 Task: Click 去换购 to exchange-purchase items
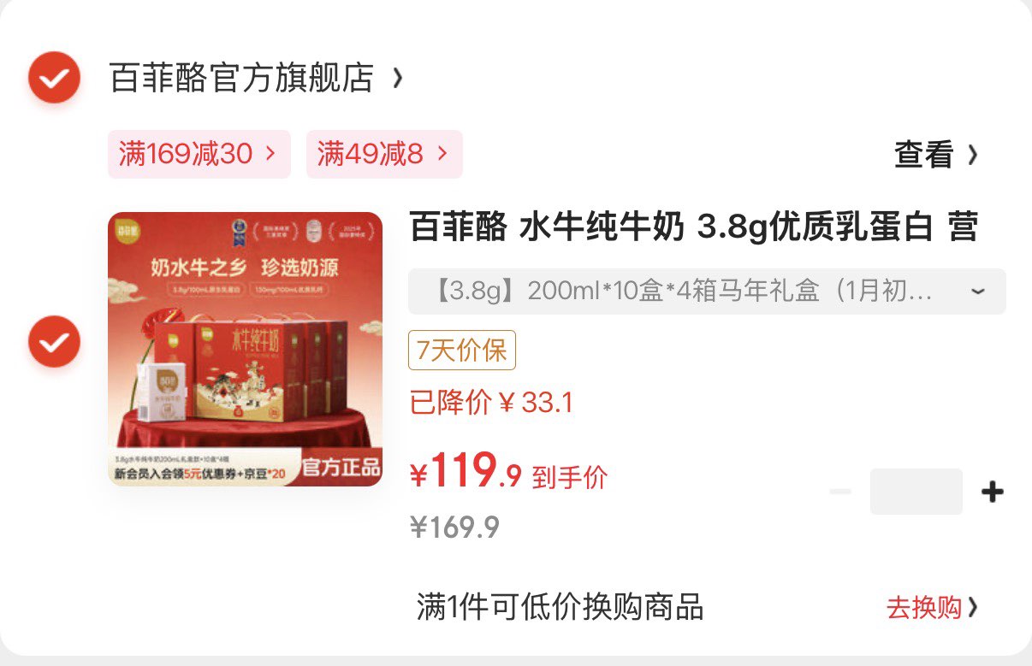924,608
